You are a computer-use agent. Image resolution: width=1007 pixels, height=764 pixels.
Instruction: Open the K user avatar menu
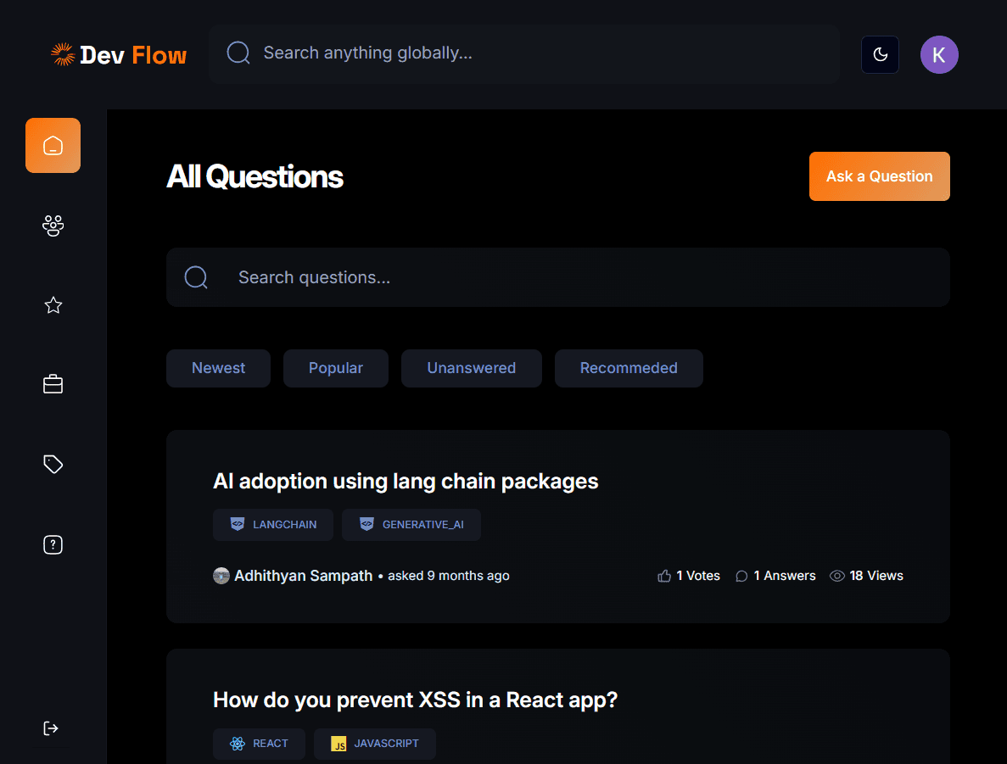tap(939, 55)
